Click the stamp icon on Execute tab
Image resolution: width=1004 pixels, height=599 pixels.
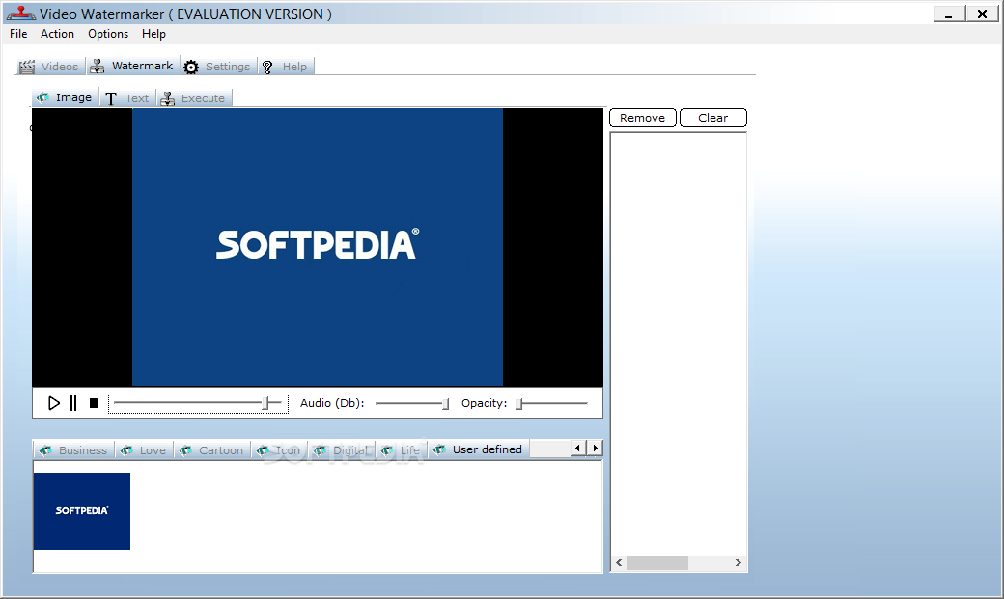click(168, 98)
